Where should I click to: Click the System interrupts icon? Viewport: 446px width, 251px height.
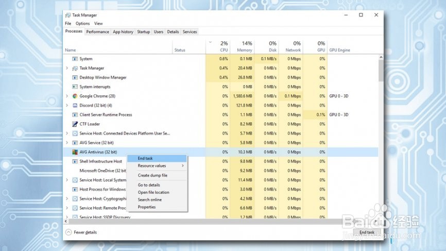[75, 87]
